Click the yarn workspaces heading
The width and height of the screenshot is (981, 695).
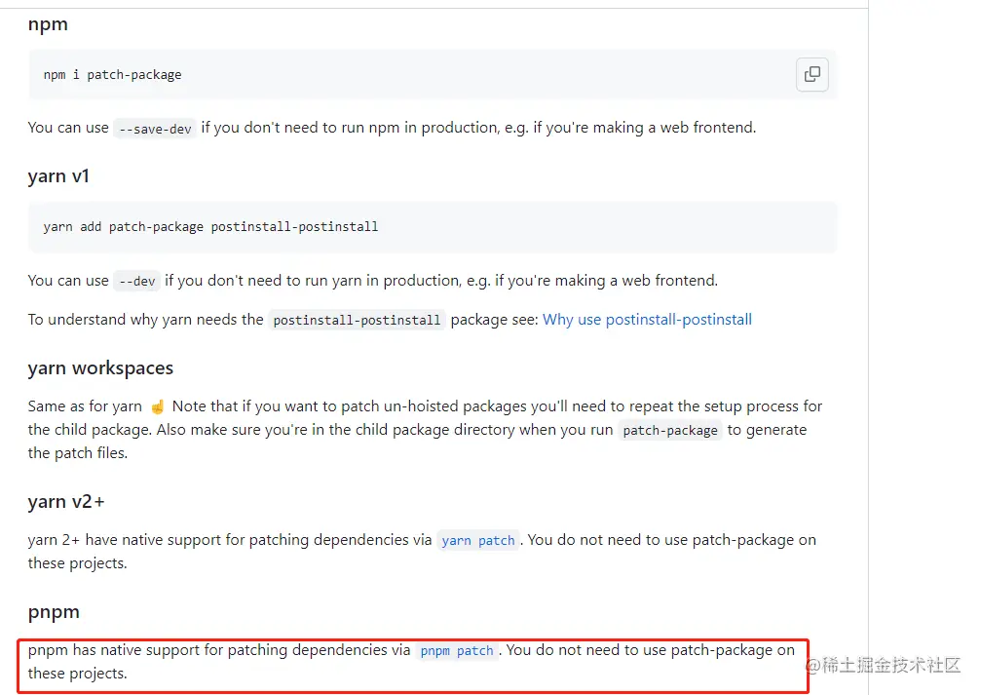point(100,368)
